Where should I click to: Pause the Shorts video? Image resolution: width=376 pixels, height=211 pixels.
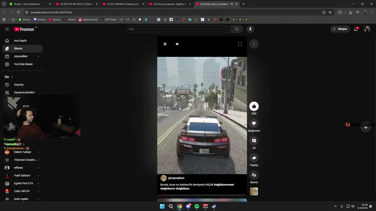click(x=165, y=44)
